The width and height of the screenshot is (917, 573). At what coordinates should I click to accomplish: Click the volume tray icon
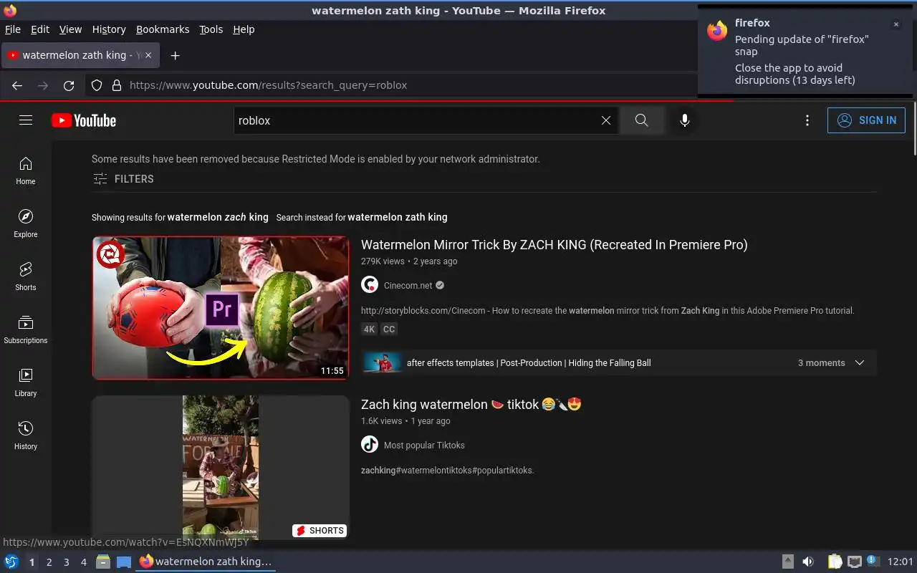[x=808, y=562]
